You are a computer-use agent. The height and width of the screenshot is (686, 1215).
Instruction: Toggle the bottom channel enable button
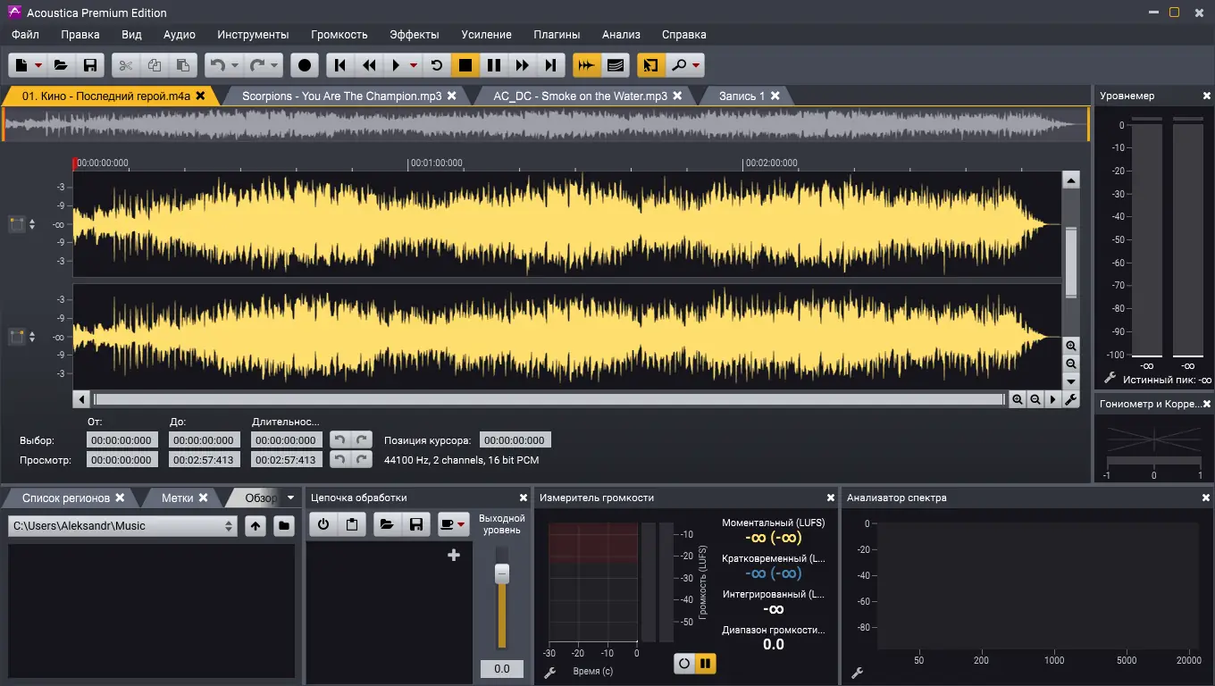[17, 337]
